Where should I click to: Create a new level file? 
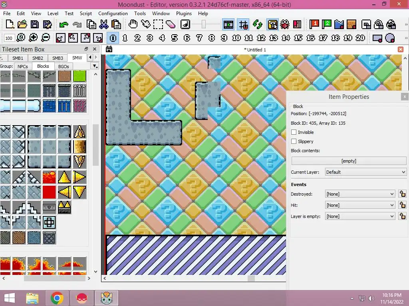(x=10, y=24)
